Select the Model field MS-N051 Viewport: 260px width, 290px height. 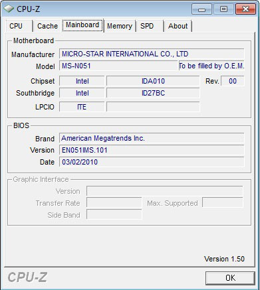tap(118, 66)
